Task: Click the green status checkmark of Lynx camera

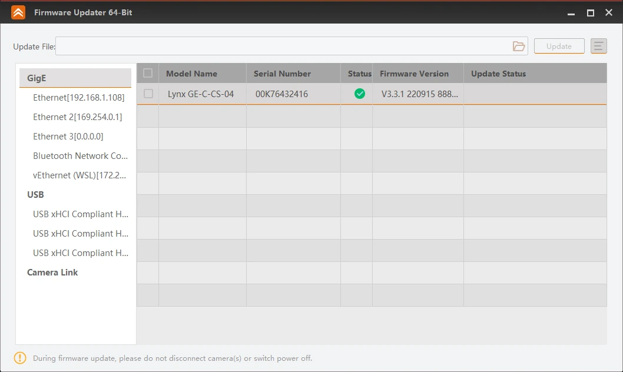Action: 360,94
